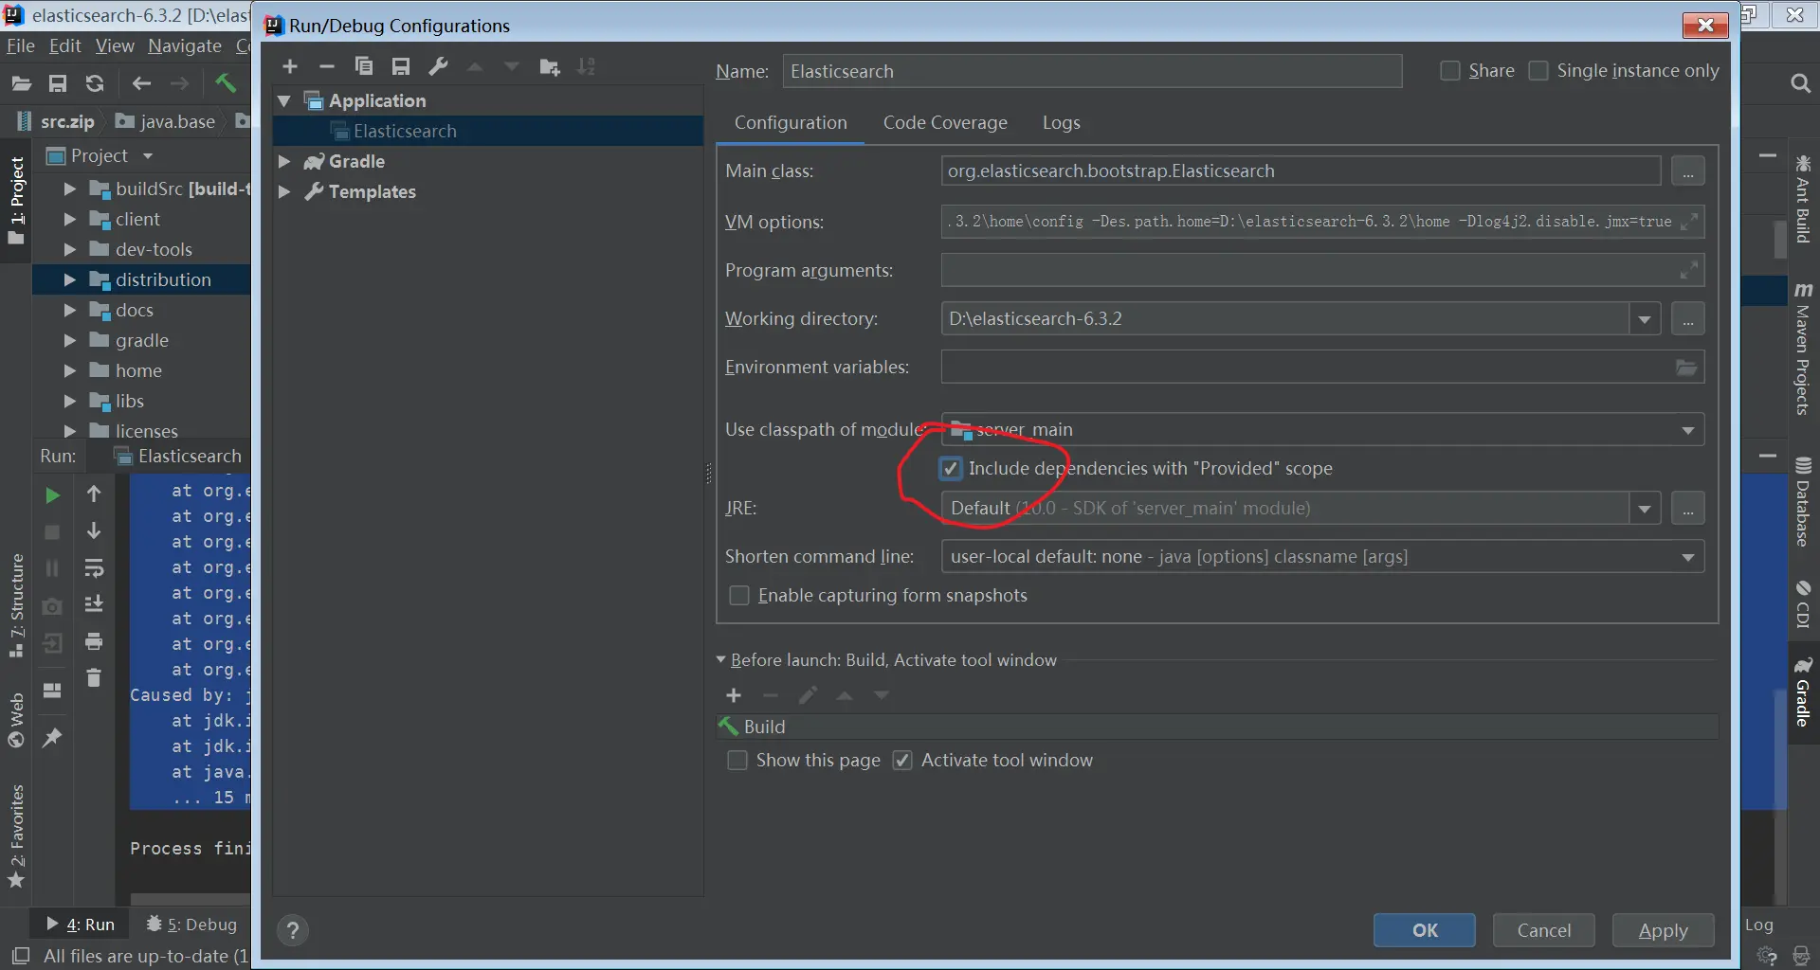This screenshot has width=1820, height=970.
Task: Open the File menu
Action: pyautogui.click(x=21, y=45)
